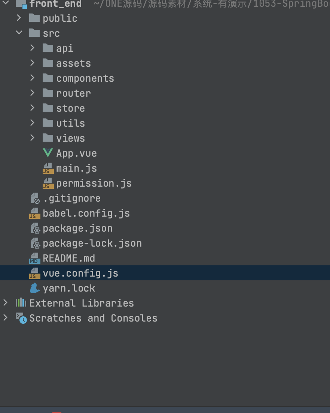Select the Scratches and Consoles label
The image size is (330, 413).
click(x=93, y=318)
